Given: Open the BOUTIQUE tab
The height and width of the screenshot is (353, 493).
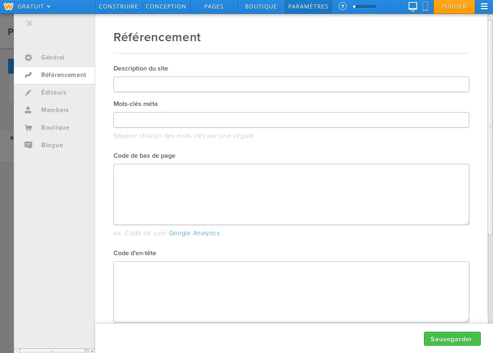Looking at the screenshot, I should click(261, 7).
